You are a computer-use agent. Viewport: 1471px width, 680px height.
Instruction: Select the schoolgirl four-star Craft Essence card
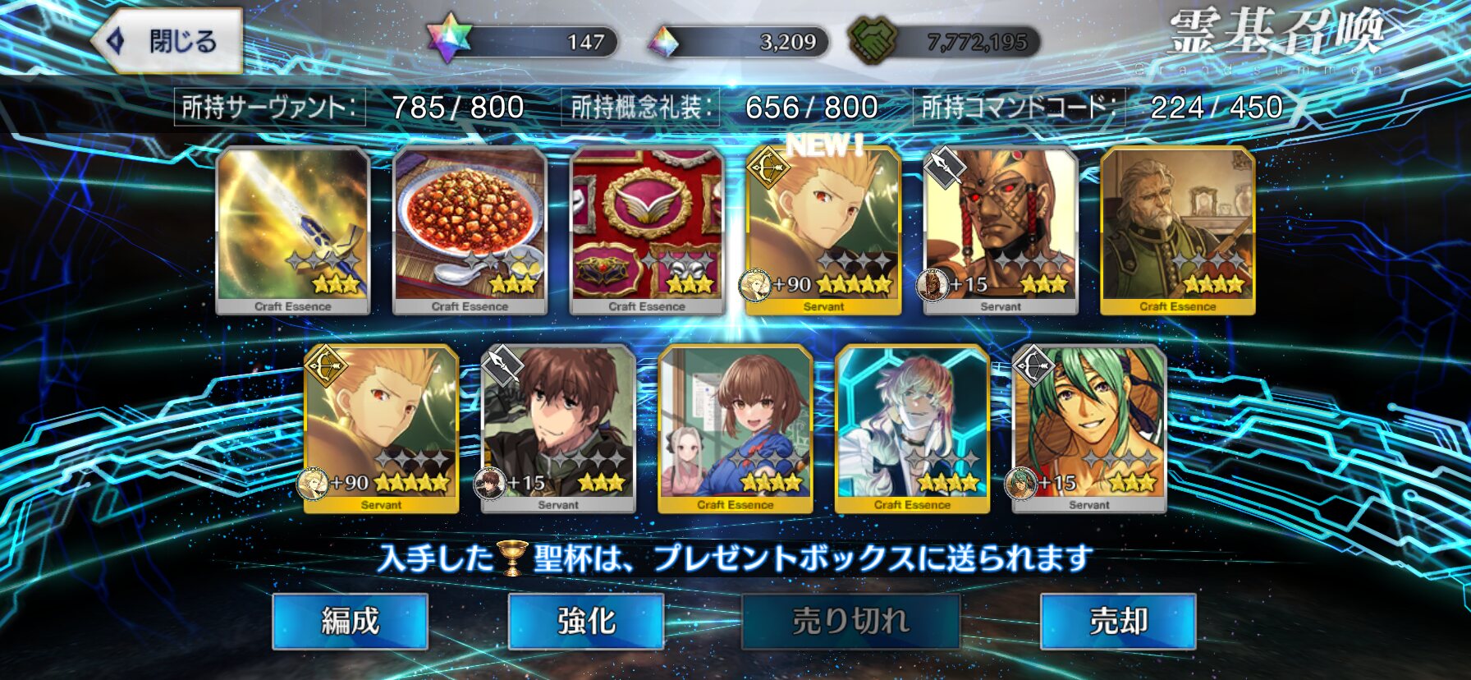(735, 430)
